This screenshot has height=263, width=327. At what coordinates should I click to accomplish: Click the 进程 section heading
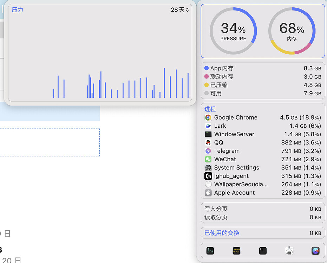pos(210,109)
